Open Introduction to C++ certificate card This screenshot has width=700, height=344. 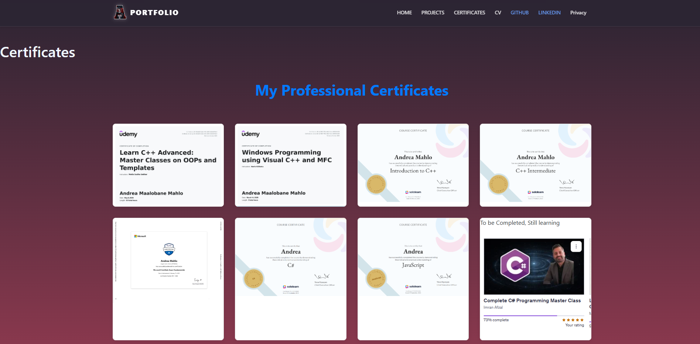pyautogui.click(x=413, y=165)
